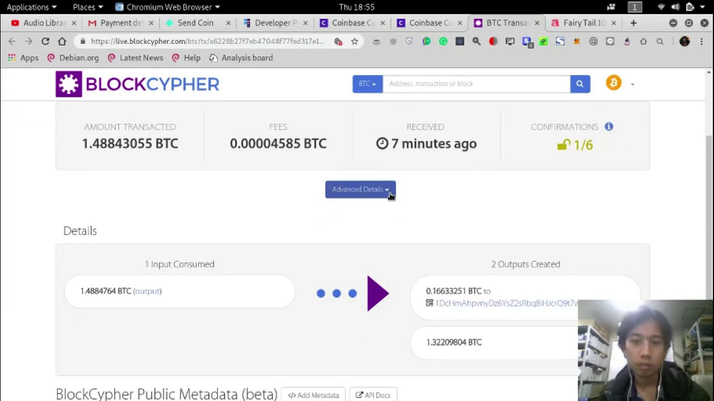Click the magnifier extension icon
This screenshot has width=714, height=401.
coord(476,41)
